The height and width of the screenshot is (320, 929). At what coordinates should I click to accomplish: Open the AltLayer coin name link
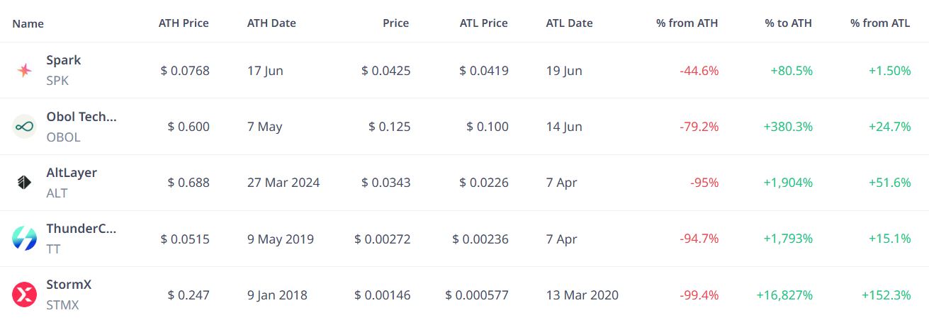(72, 173)
